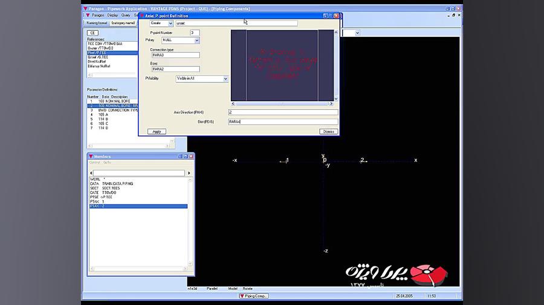The height and width of the screenshot is (305, 544).
Task: Select 'Dtref NulRef' reference row
Action: (112, 61)
